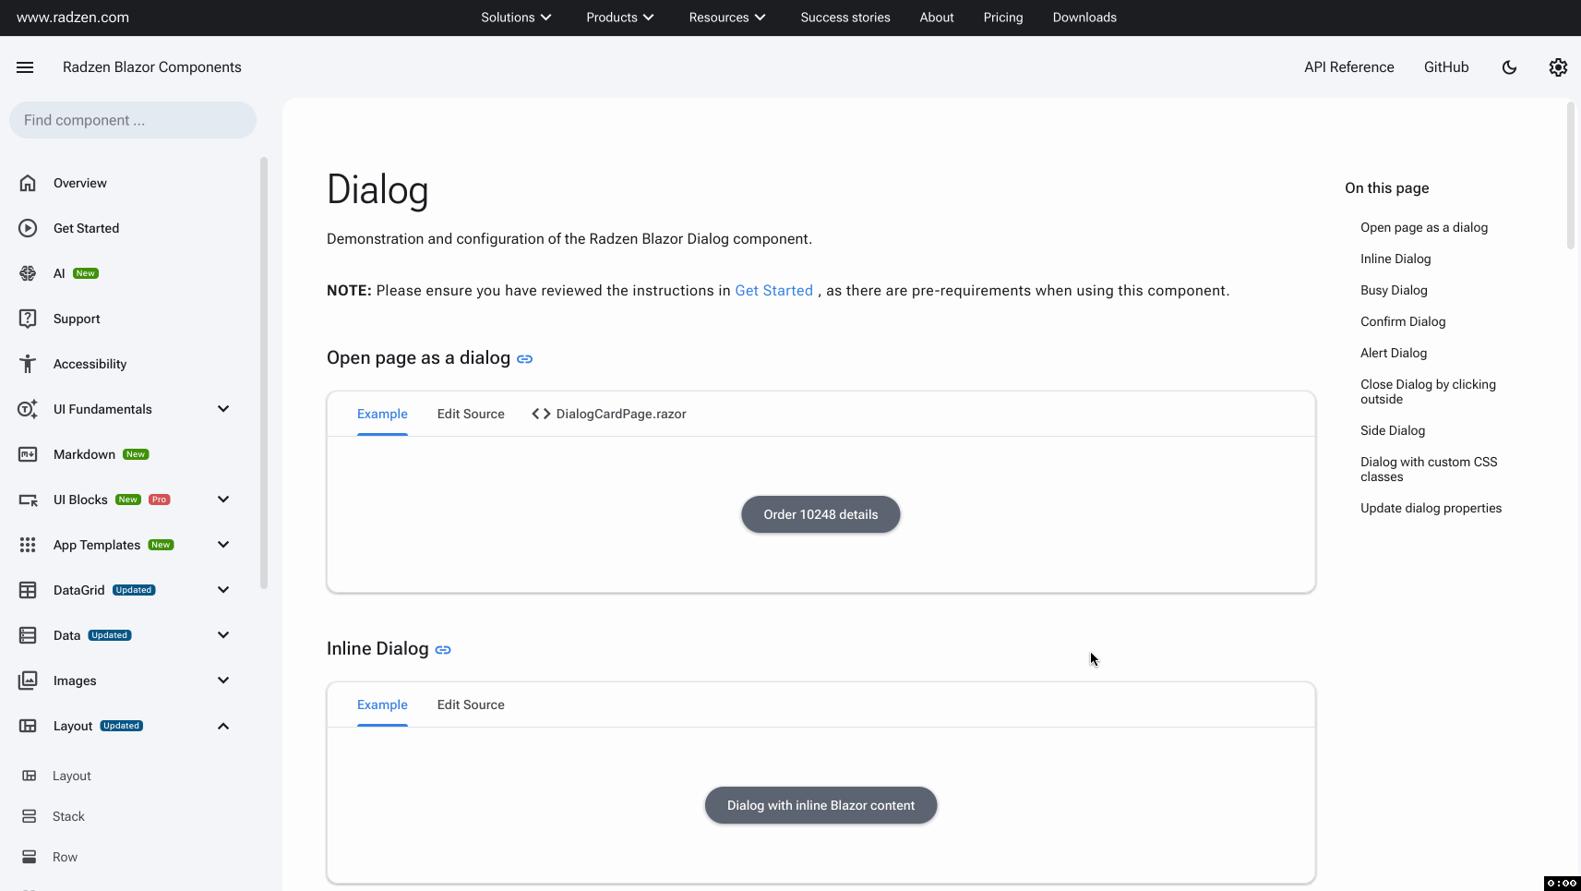Click the Accessibility person icon
Image resolution: width=1581 pixels, height=891 pixels.
click(x=28, y=364)
